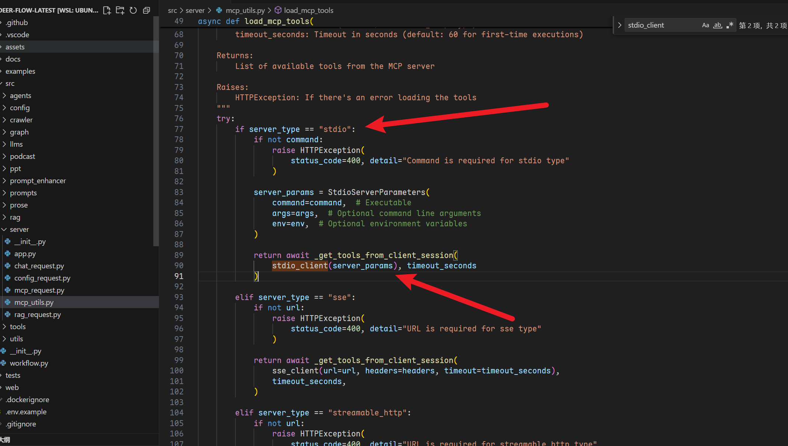Toggle Use Regular Expression in find
Viewport: 788px width, 446px height.
pos(729,25)
